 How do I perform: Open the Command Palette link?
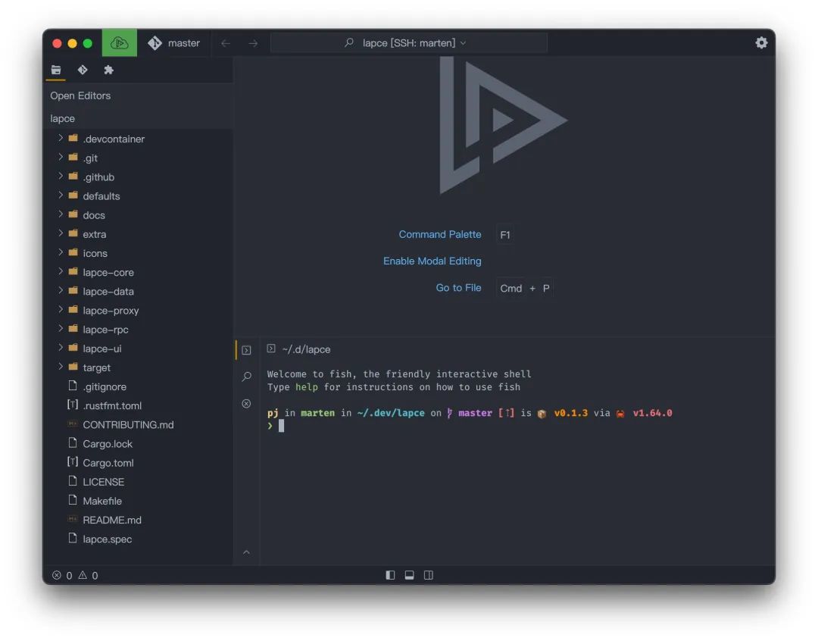(440, 234)
